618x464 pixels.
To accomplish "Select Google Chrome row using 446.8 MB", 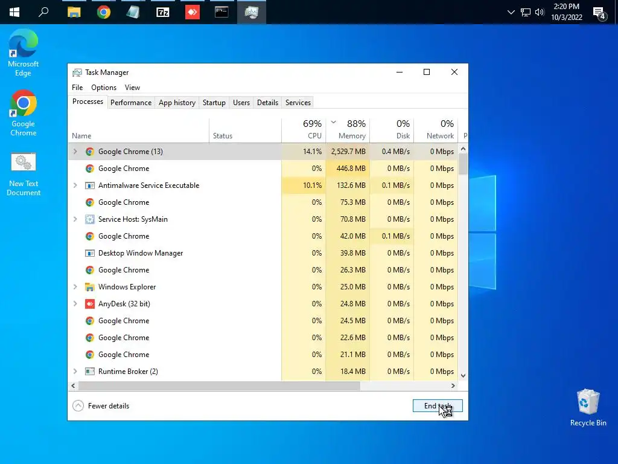I will 263,169.
